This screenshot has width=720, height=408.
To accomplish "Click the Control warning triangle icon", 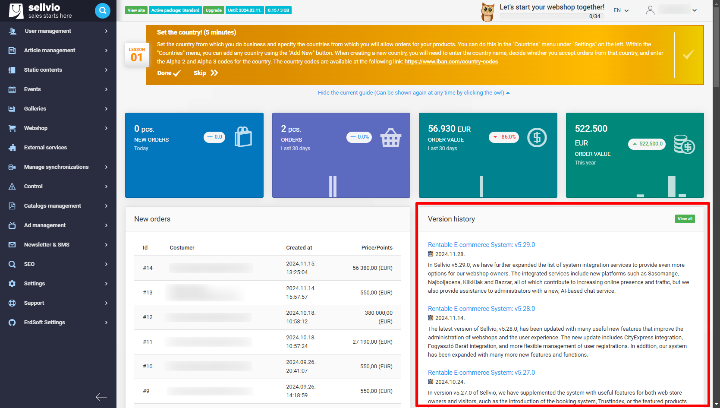I will point(12,186).
